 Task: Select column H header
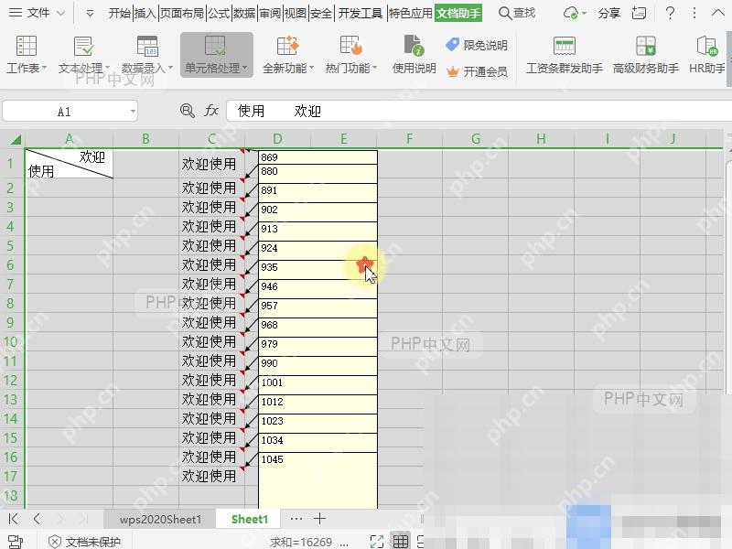tap(541, 139)
